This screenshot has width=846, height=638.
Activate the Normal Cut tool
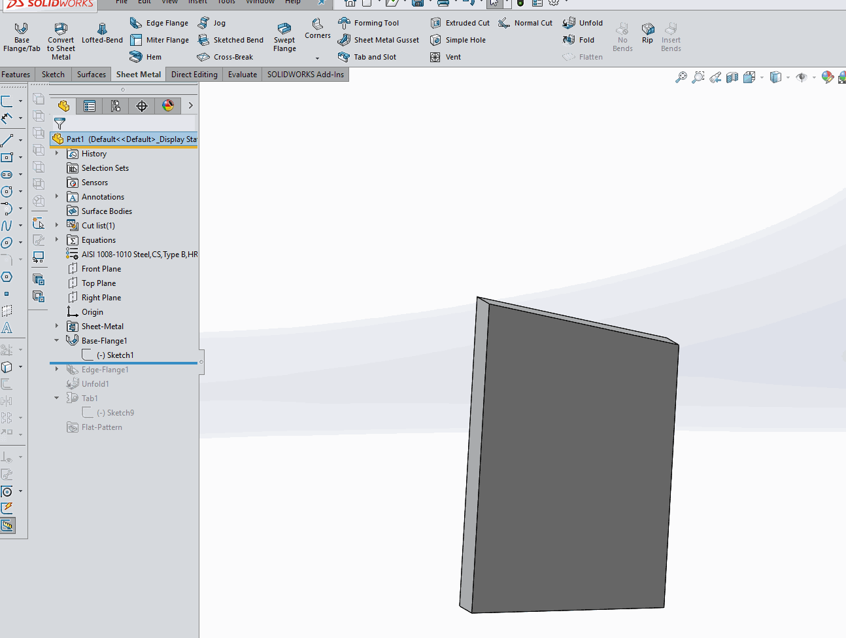(525, 23)
